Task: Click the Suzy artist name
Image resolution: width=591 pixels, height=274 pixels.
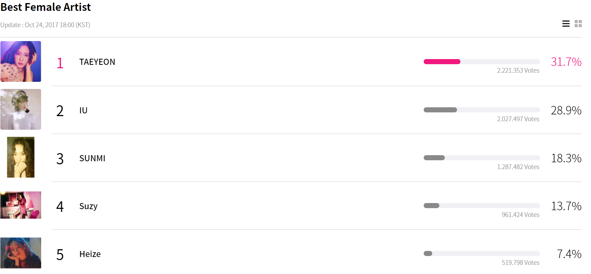Action: (x=88, y=206)
